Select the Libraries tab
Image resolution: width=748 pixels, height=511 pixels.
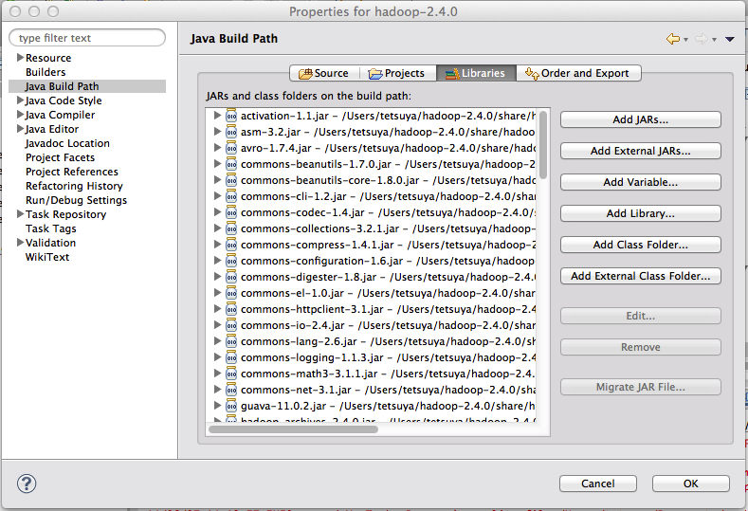[x=476, y=73]
